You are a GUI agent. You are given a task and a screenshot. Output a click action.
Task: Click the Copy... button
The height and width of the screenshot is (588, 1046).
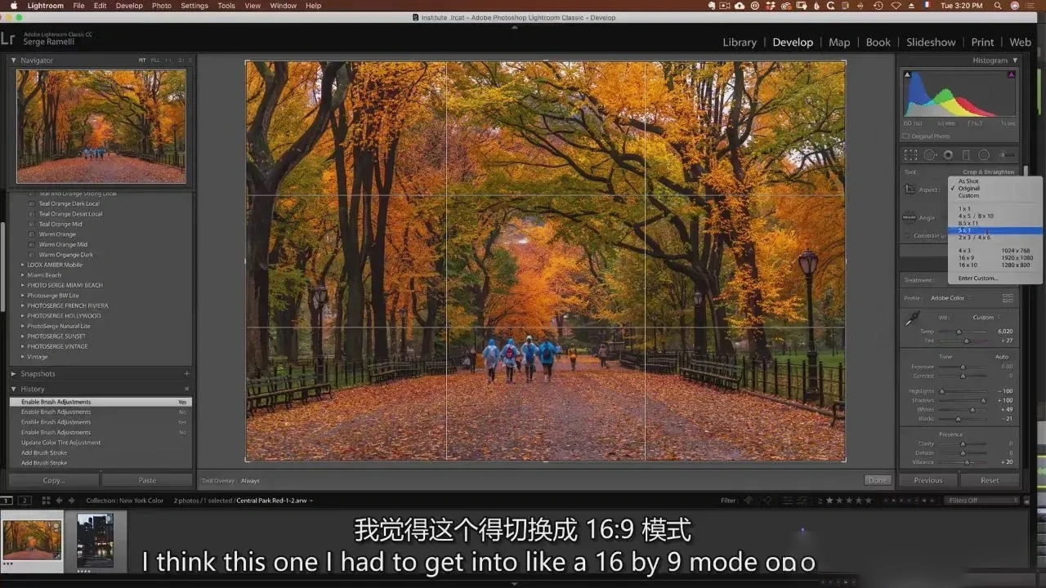tap(54, 480)
